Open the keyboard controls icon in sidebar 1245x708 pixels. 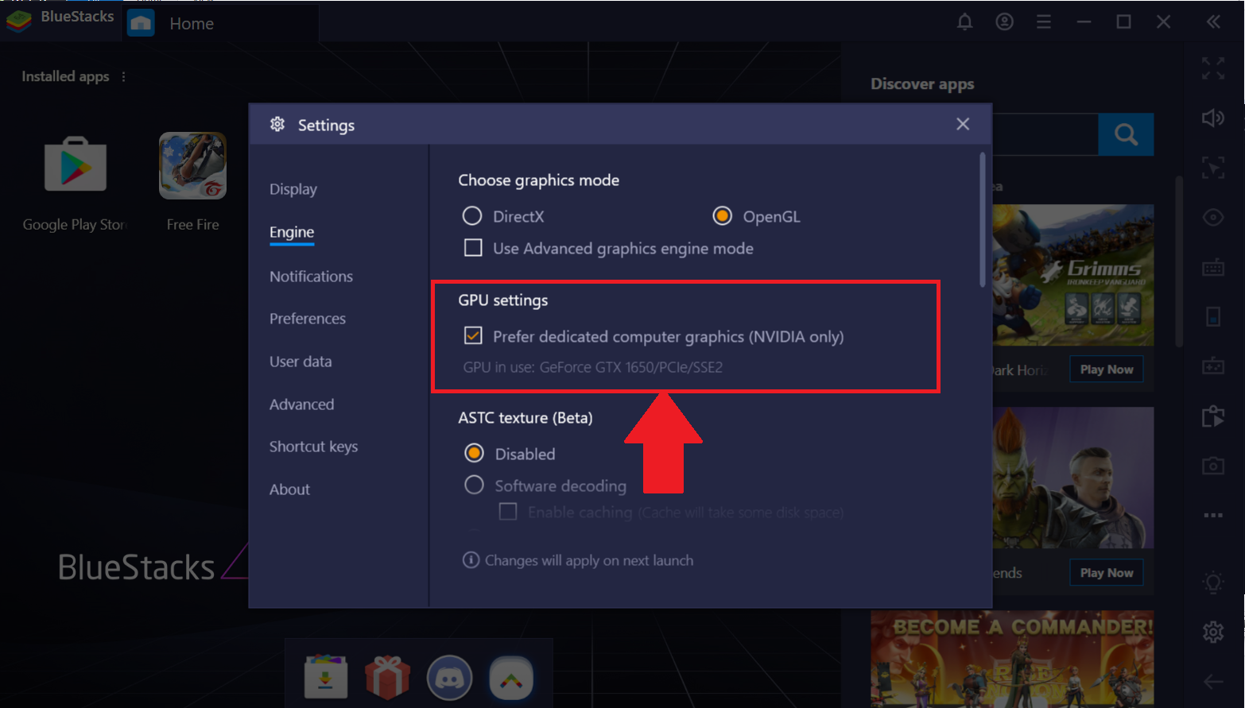tap(1213, 268)
